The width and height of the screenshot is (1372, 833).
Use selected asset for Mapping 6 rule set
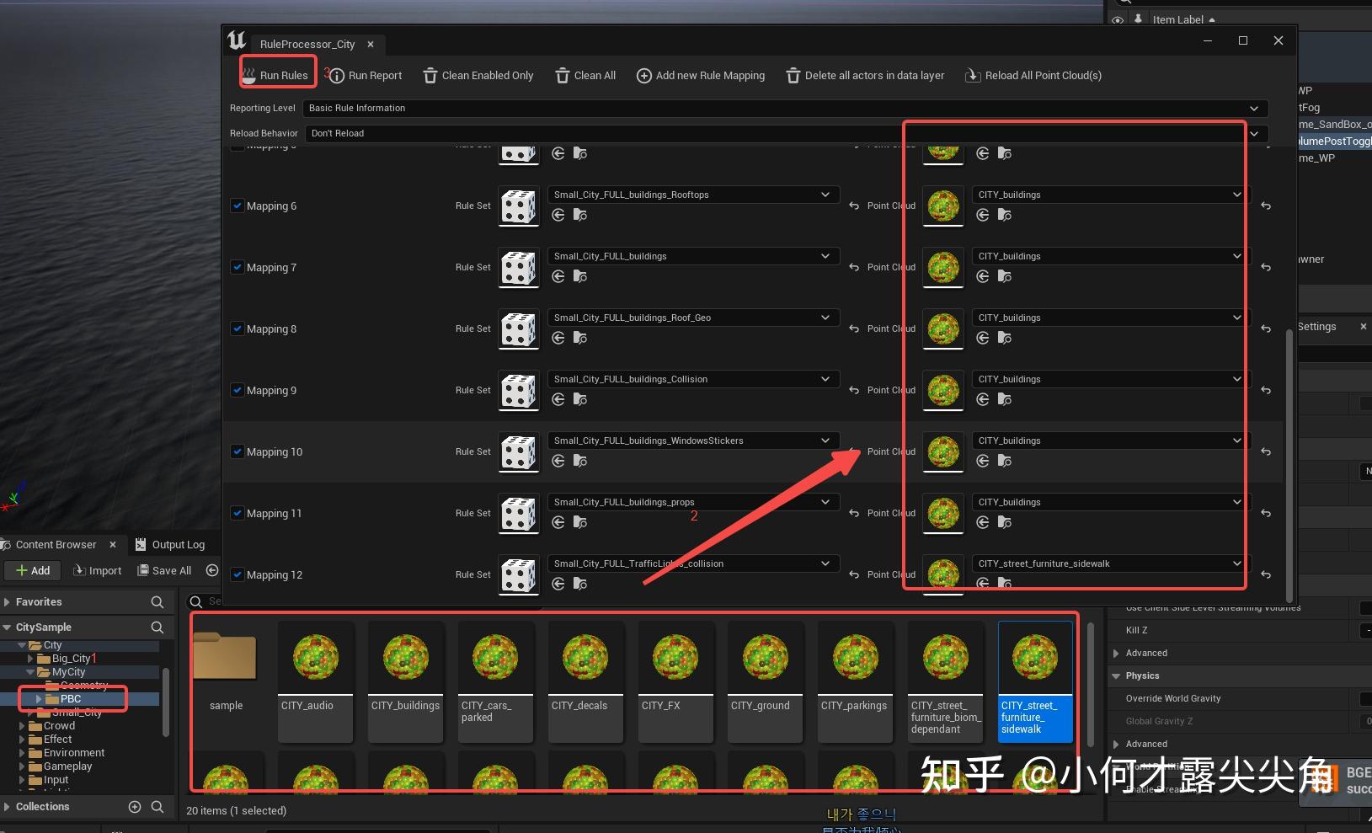click(x=558, y=215)
